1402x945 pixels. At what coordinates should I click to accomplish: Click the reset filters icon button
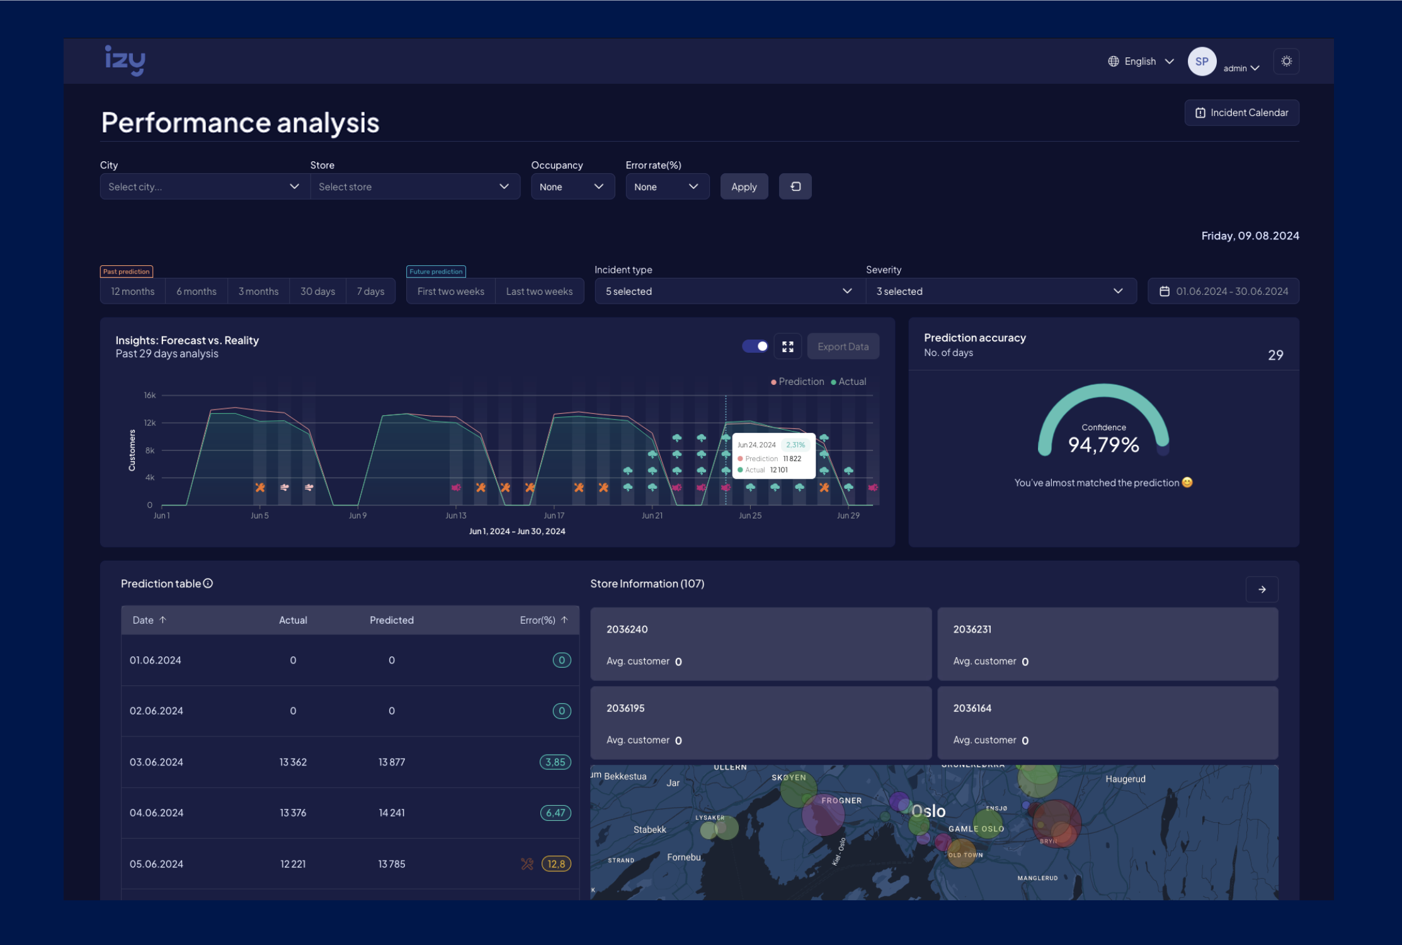click(x=795, y=186)
